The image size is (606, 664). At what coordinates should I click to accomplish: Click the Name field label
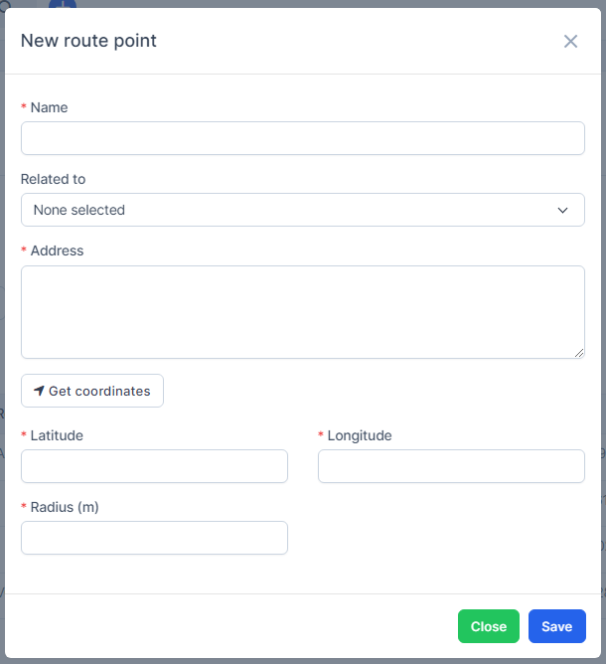(49, 107)
